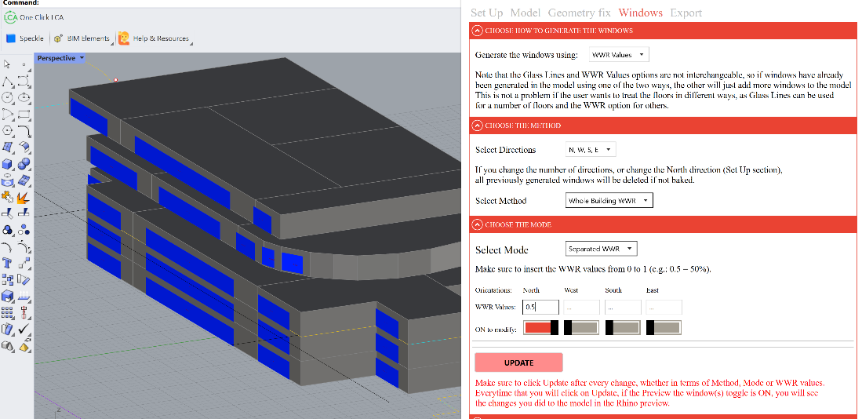862x419 pixels.
Task: Choose the Circle drawing tool
Action: pos(7,97)
